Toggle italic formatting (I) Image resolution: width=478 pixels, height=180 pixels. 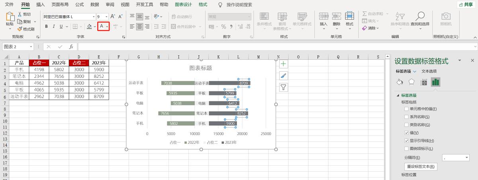pyautogui.click(x=54, y=27)
